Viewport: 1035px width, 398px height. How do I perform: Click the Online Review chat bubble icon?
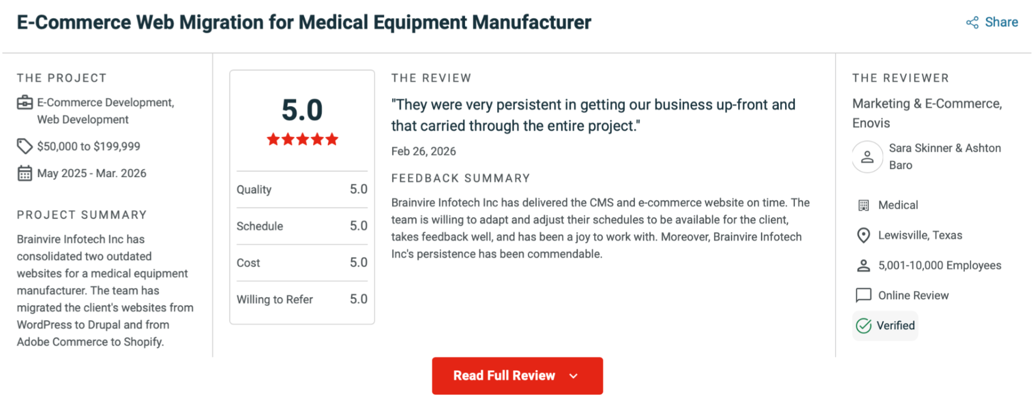tap(863, 296)
